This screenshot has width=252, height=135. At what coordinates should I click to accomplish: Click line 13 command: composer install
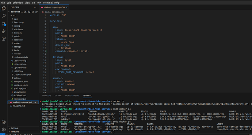tap(72, 51)
